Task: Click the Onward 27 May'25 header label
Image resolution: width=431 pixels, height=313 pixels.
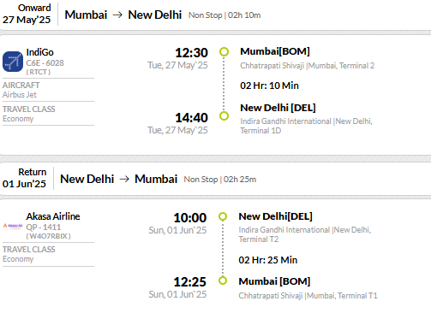Action: [x=27, y=14]
